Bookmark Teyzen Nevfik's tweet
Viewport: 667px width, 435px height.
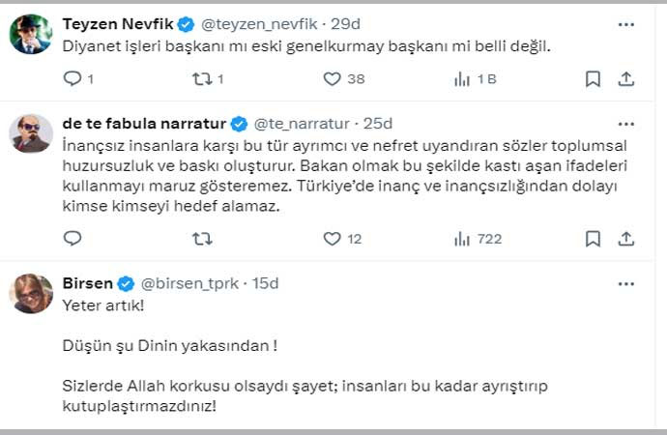pos(593,79)
